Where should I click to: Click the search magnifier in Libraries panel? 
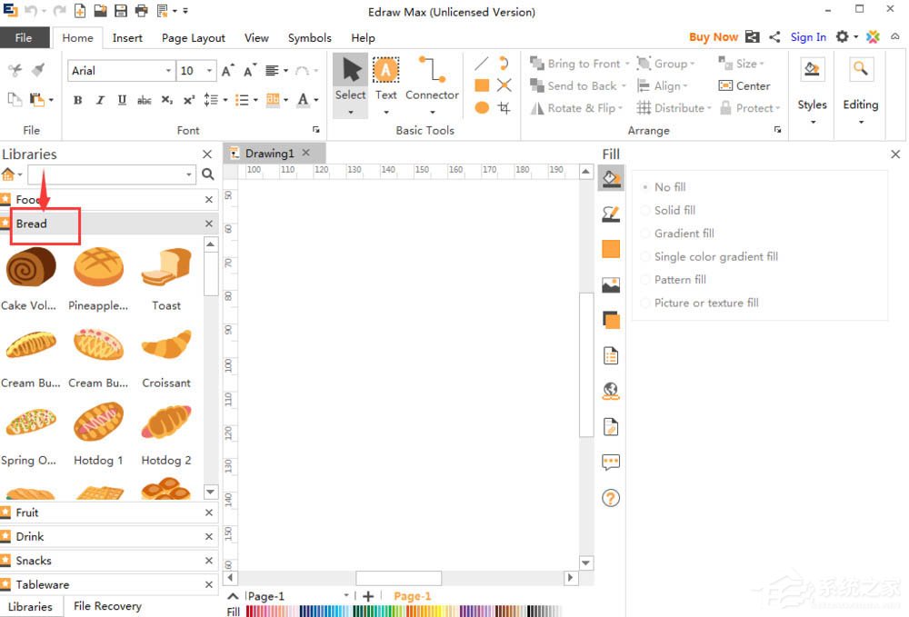coord(208,174)
